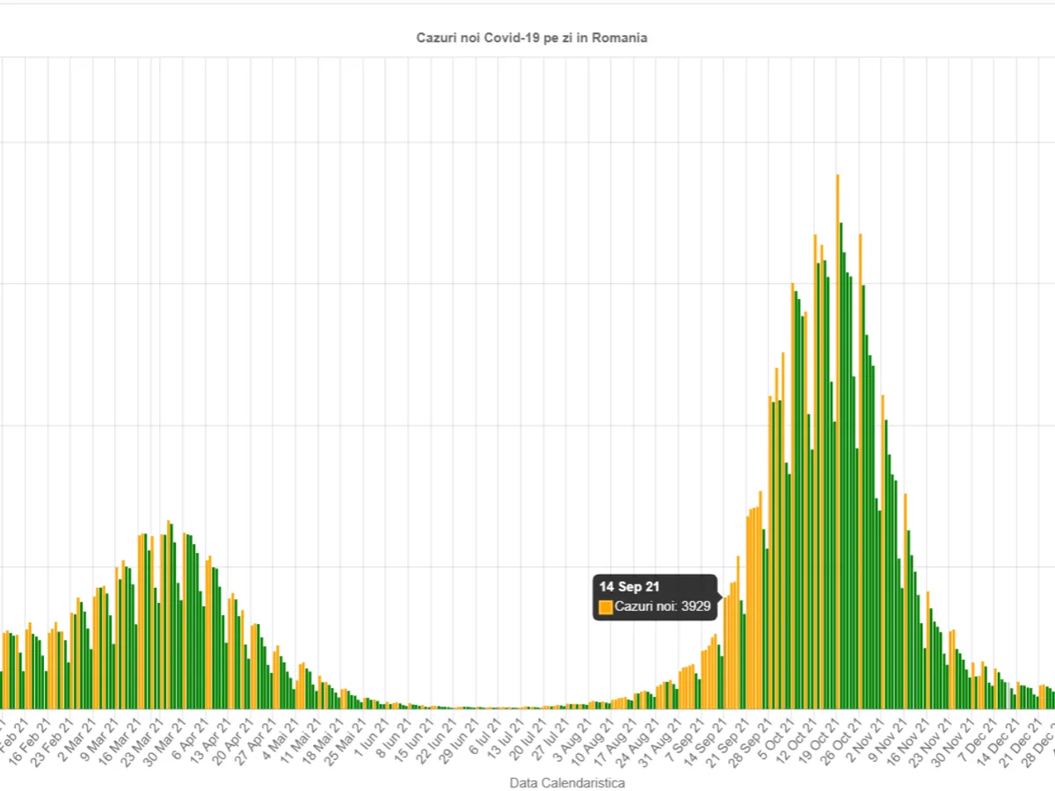
Task: Click the '30 Mar 21' x-axis date label
Action: [162, 744]
